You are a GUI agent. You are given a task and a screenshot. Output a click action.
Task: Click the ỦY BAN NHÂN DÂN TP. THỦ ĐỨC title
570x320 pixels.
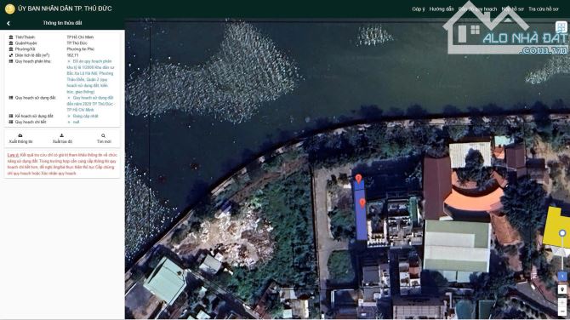click(x=65, y=9)
